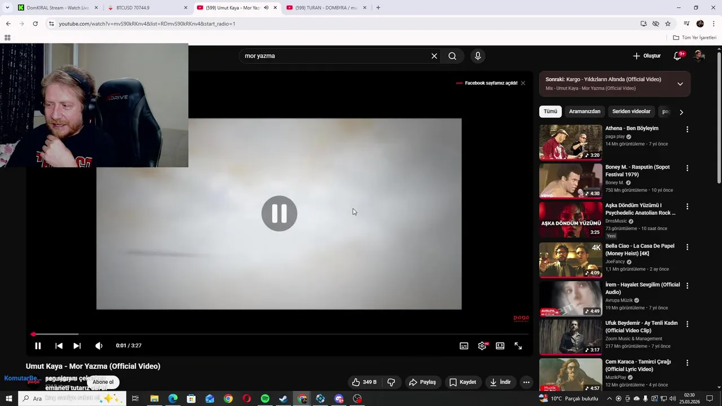Open Steam from the taskbar
This screenshot has height=406, width=722.
(283, 399)
